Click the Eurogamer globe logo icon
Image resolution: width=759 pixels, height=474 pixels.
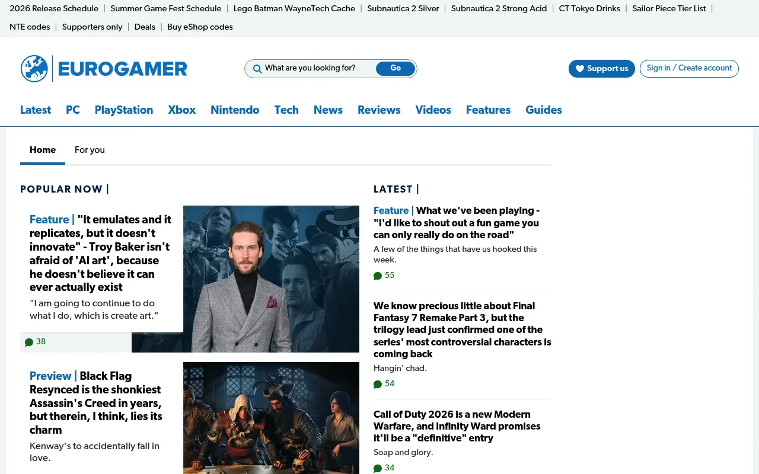34,69
